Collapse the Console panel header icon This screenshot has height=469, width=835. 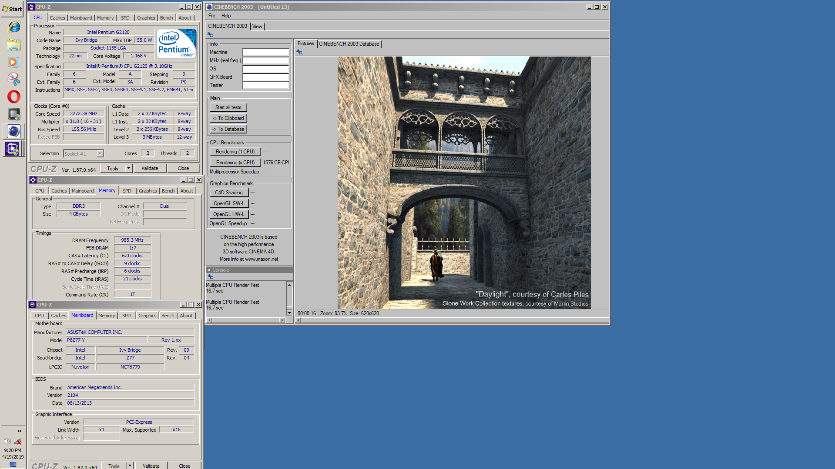(x=209, y=270)
